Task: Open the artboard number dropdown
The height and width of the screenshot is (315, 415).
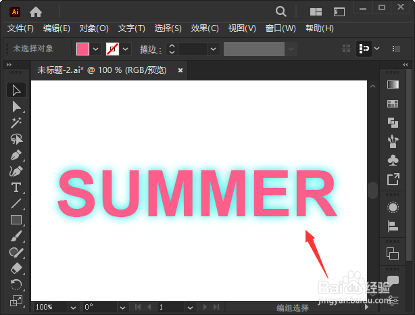Action: click(x=190, y=308)
